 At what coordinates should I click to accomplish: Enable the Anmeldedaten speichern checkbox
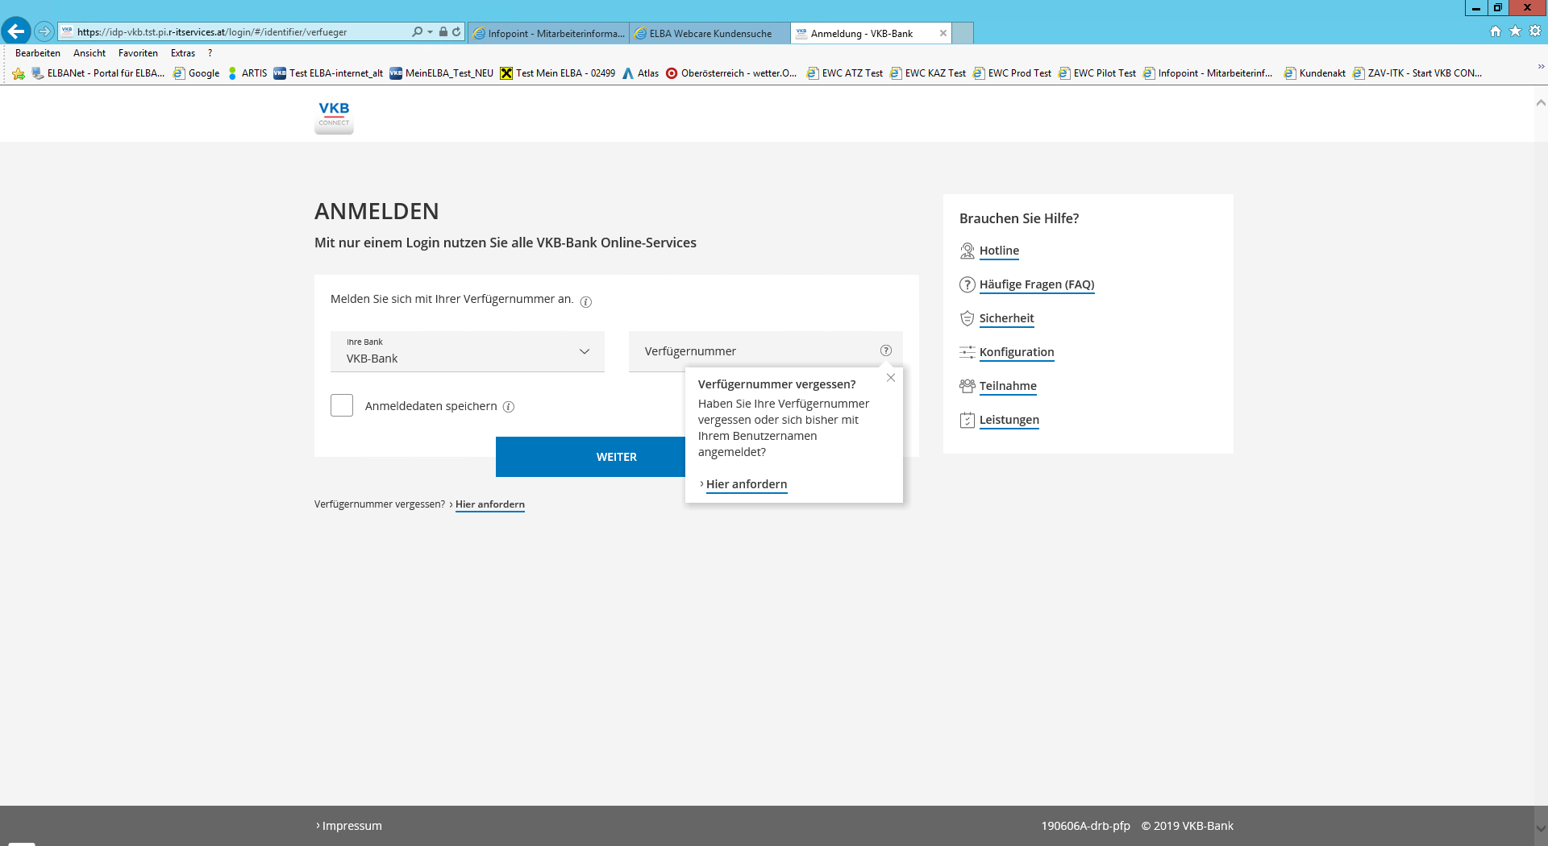point(342,405)
